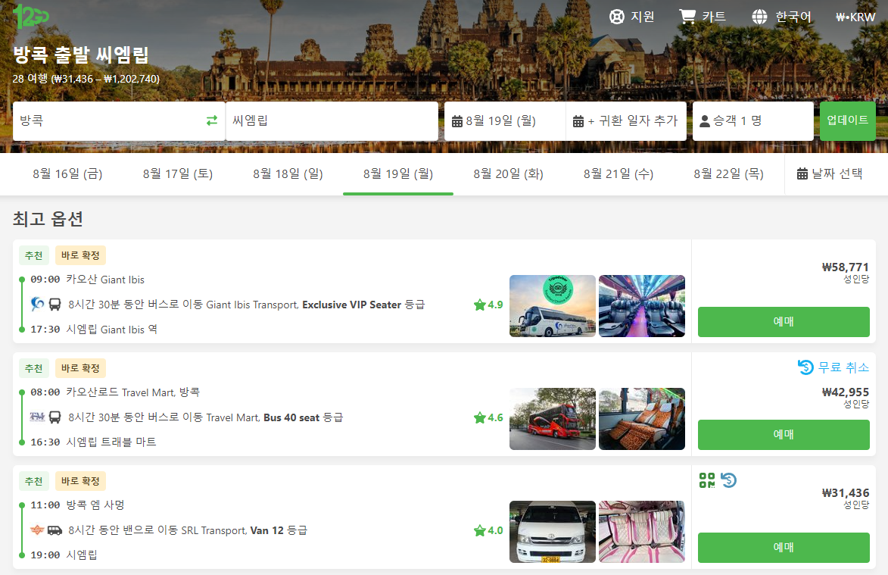Image resolution: width=888 pixels, height=575 pixels.
Task: Click the 09:00 카오산 Giant Ibis departure
Action: click(x=87, y=280)
